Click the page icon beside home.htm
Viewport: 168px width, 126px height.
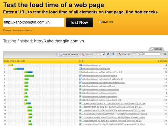click(x=80, y=68)
